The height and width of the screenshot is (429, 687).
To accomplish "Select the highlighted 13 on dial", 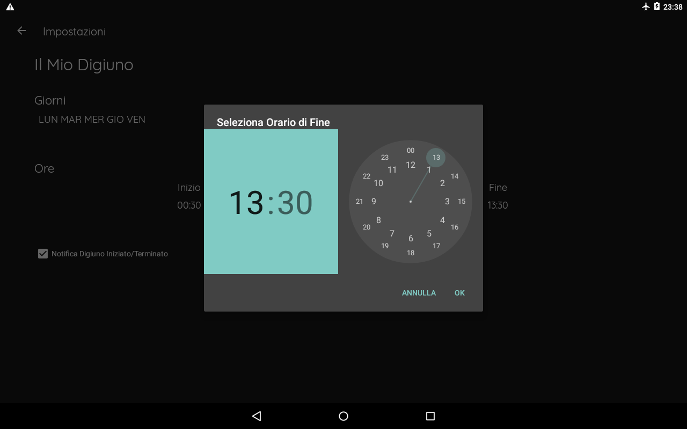I will [436, 158].
